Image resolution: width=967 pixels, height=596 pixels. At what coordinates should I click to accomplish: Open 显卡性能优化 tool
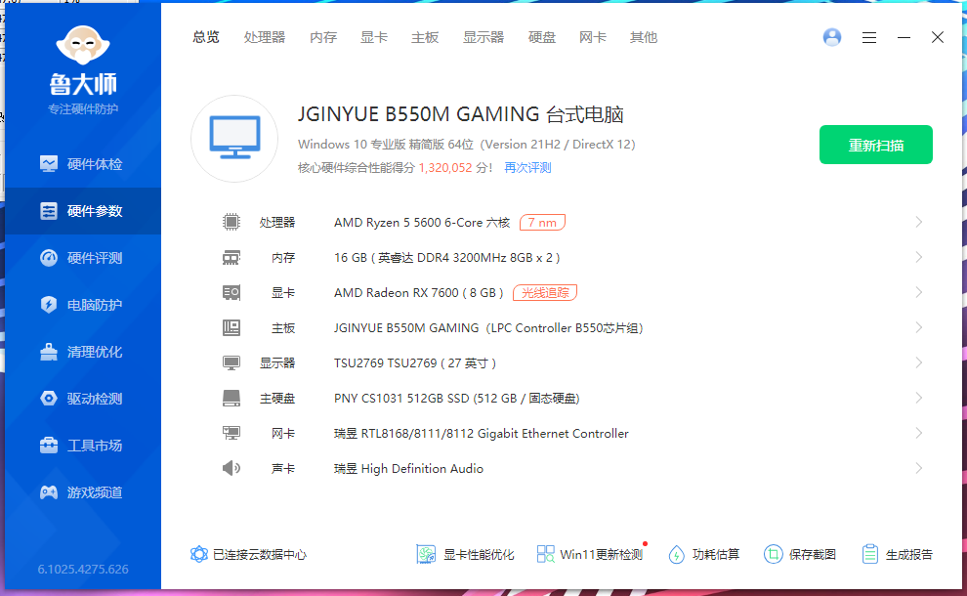465,555
